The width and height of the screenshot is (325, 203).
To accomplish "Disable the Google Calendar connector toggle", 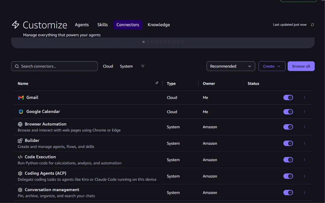I will pyautogui.click(x=288, y=111).
